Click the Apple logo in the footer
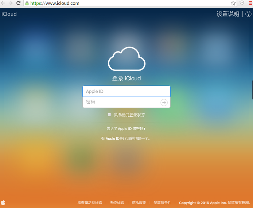The image size is (253, 208). click(3, 203)
